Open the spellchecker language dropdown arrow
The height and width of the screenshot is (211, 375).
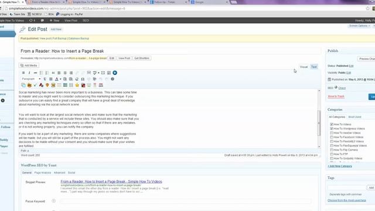[x=98, y=73]
